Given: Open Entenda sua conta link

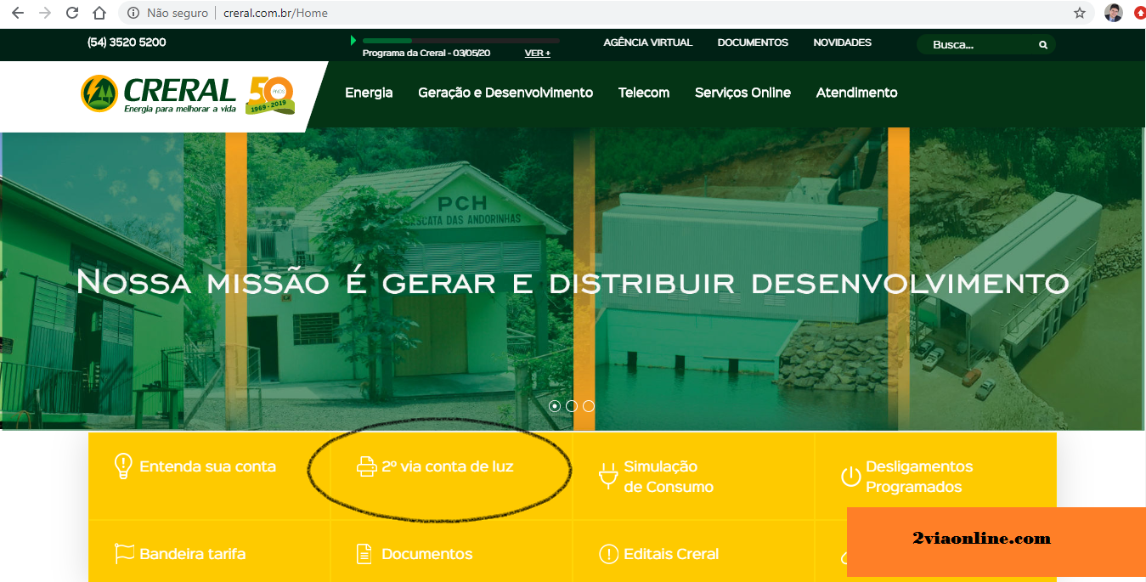Looking at the screenshot, I should click(207, 466).
